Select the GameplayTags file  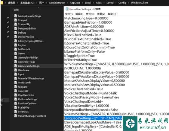(x=26, y=62)
